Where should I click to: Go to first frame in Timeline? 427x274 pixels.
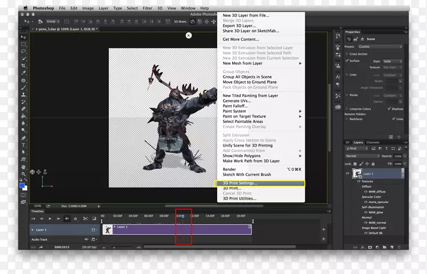coord(33,218)
